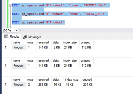Viewport: 133px width, 94px height.
Task: Select Product cell in first result grid
Action: pyautogui.click(x=19, y=47)
